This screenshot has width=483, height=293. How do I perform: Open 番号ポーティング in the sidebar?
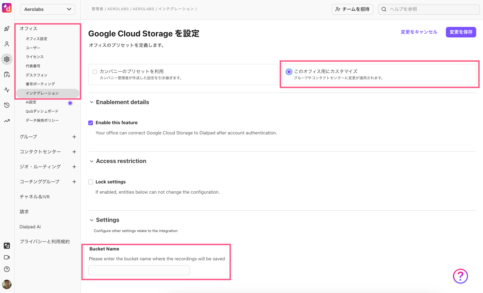(40, 84)
